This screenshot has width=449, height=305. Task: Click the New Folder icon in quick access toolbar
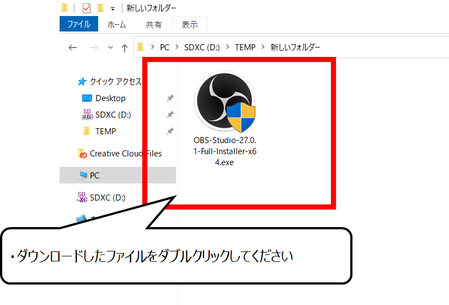100,8
